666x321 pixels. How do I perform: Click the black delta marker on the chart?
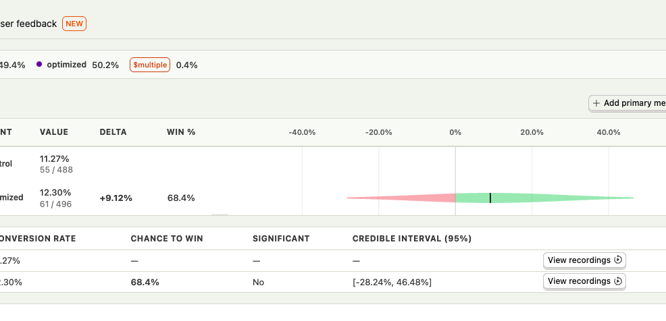[490, 198]
